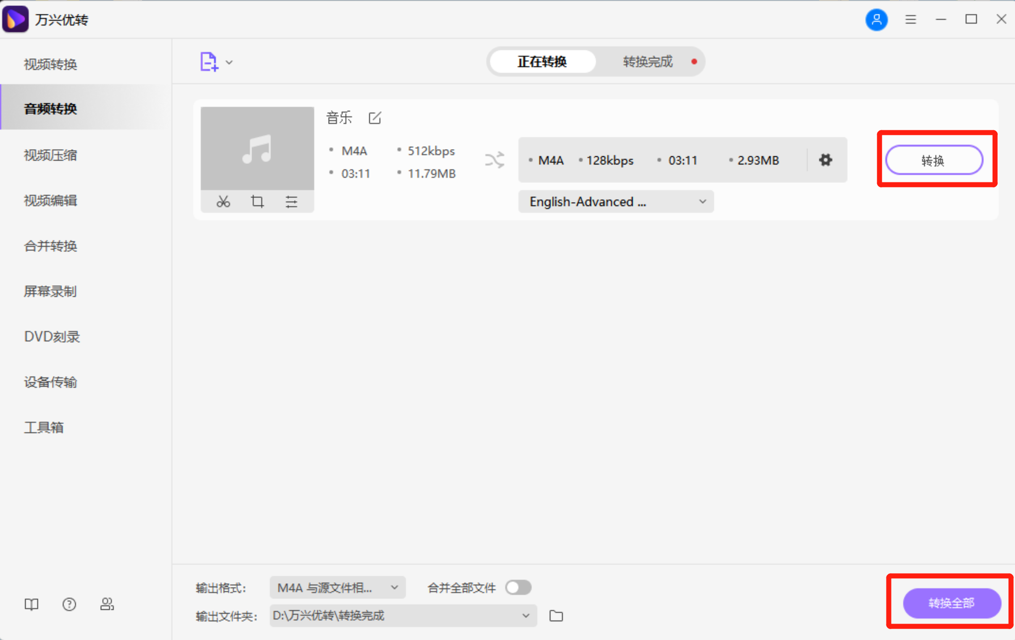This screenshot has height=640, width=1015.
Task: Click the 转换全部 button
Action: pos(951,603)
